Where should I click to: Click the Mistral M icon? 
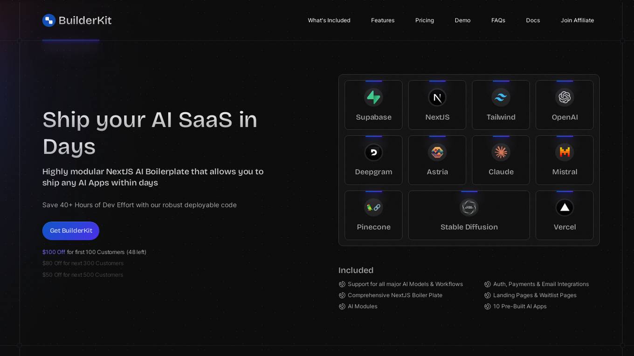click(x=565, y=152)
